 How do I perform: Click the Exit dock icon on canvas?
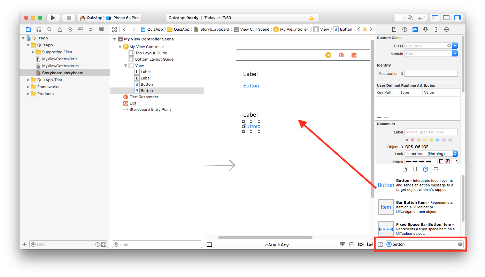point(354,55)
